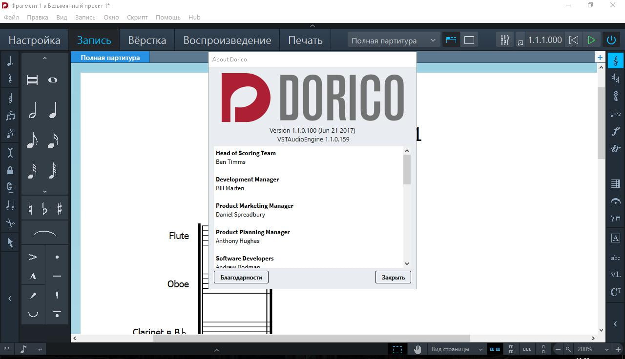Apply the accent articulation
Image resolution: width=625 pixels, height=359 pixels.
tap(33, 257)
